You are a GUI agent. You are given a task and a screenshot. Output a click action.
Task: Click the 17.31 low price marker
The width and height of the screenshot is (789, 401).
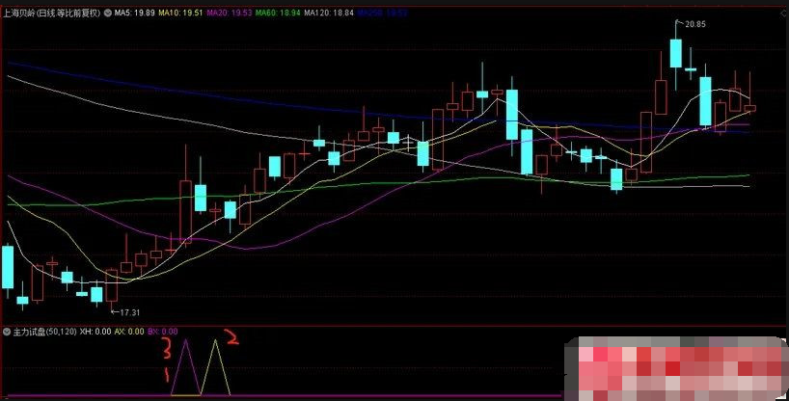126,312
